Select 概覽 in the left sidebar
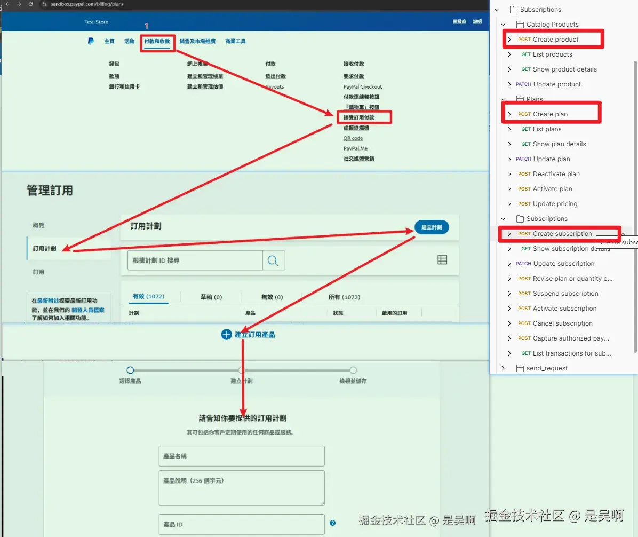 pyautogui.click(x=38, y=225)
